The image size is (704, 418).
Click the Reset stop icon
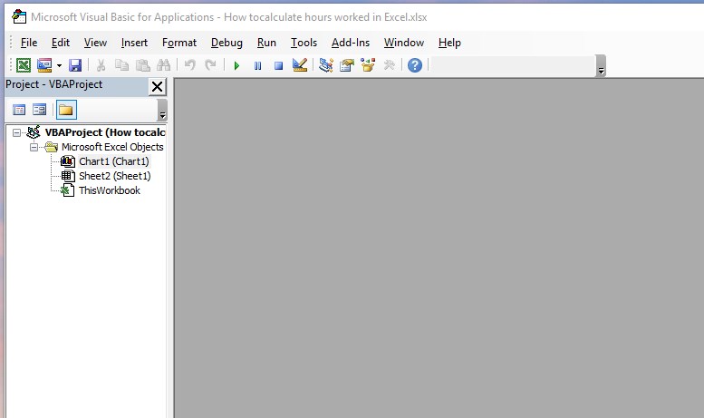click(x=278, y=65)
